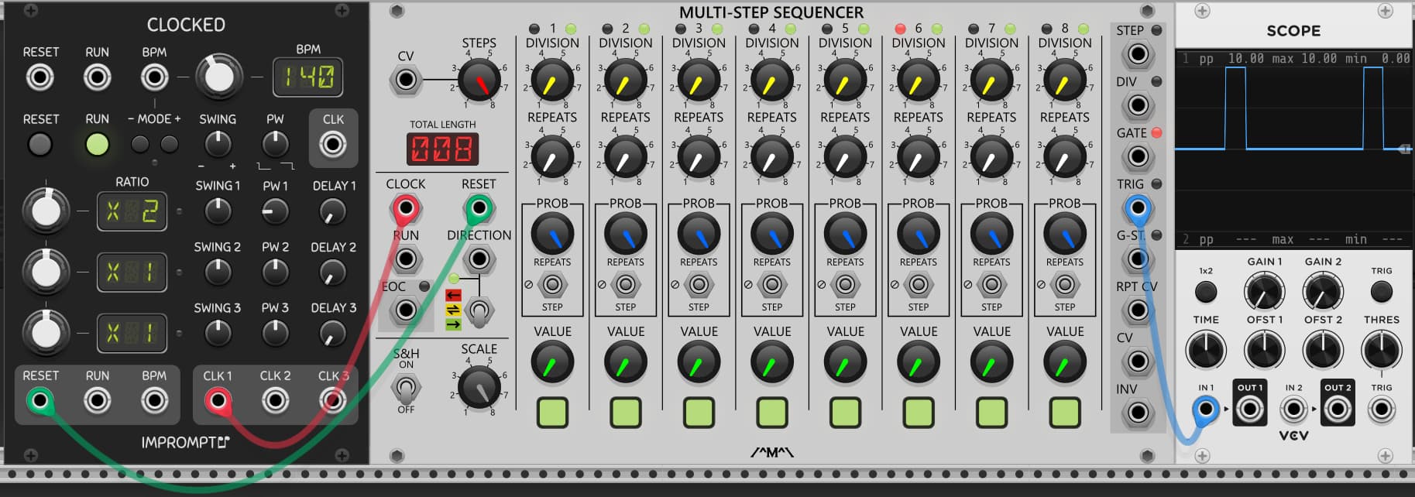Click the EOC output jack
This screenshot has width=1415, height=497.
(x=405, y=310)
